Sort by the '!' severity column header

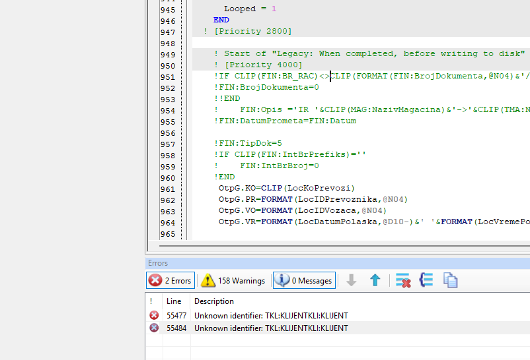[151, 301]
